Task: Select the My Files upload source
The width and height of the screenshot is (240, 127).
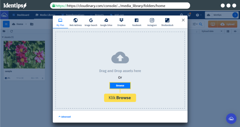Action: (x=60, y=22)
